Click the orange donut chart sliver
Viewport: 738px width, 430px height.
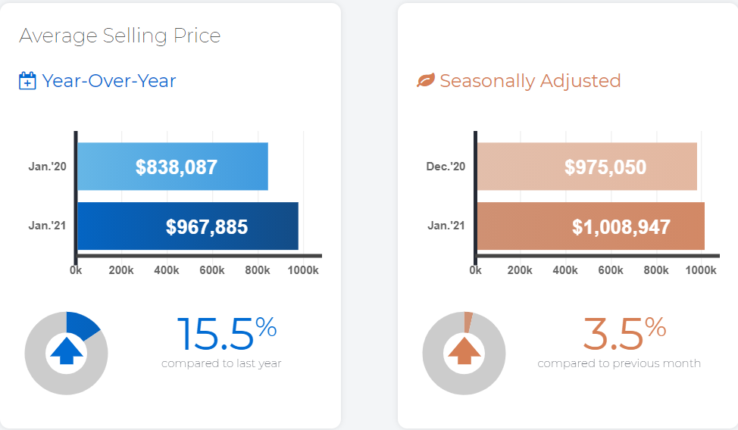click(468, 322)
